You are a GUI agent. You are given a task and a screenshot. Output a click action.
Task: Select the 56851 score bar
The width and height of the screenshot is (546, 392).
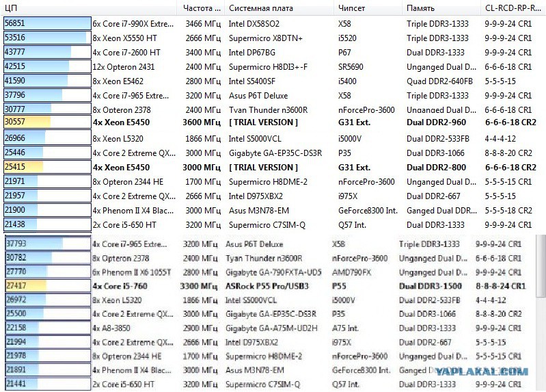point(47,23)
